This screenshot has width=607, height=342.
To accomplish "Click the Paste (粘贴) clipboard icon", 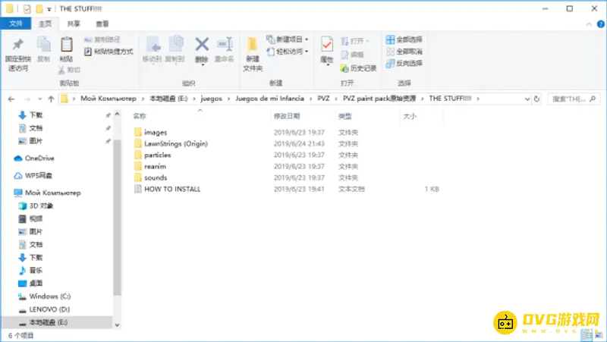I will [x=66, y=45].
